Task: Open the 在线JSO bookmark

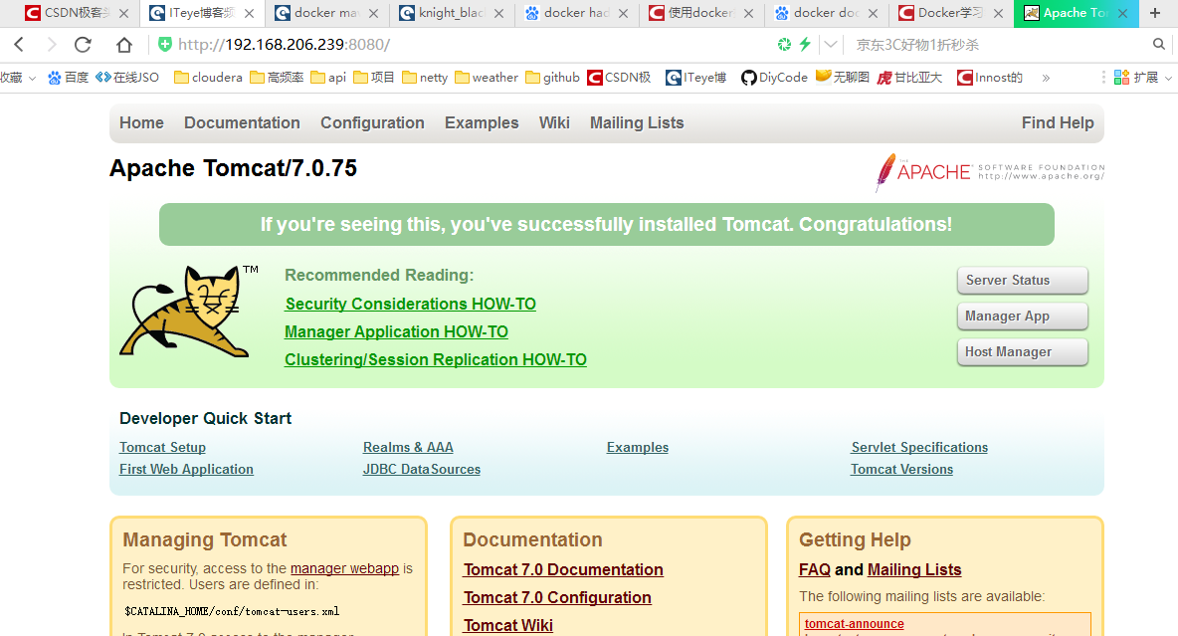Action: click(127, 78)
